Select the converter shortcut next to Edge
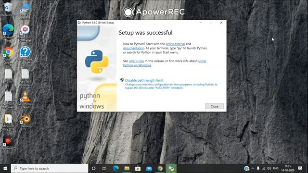This screenshot has height=173, width=308. [25, 33]
